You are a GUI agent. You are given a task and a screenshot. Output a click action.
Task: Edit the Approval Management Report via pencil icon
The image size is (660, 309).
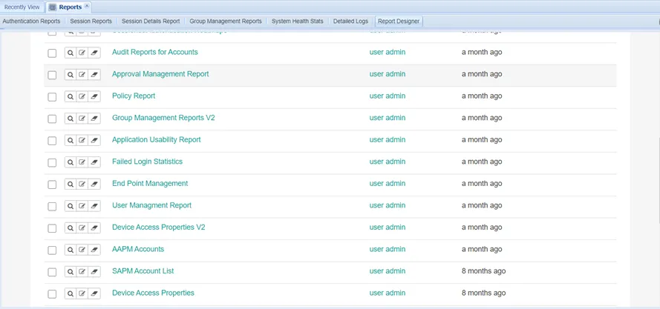click(x=82, y=75)
